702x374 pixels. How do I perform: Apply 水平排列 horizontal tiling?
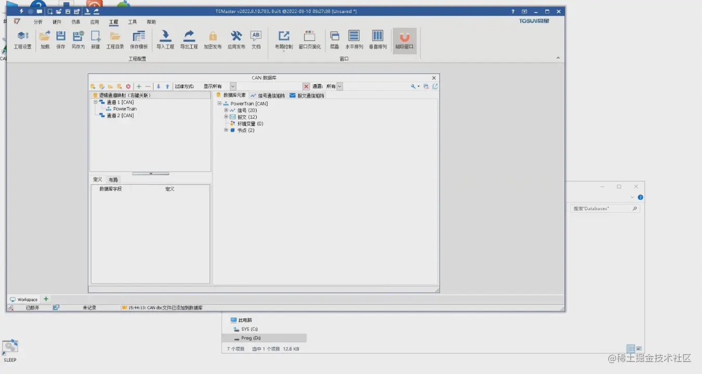pyautogui.click(x=354, y=40)
